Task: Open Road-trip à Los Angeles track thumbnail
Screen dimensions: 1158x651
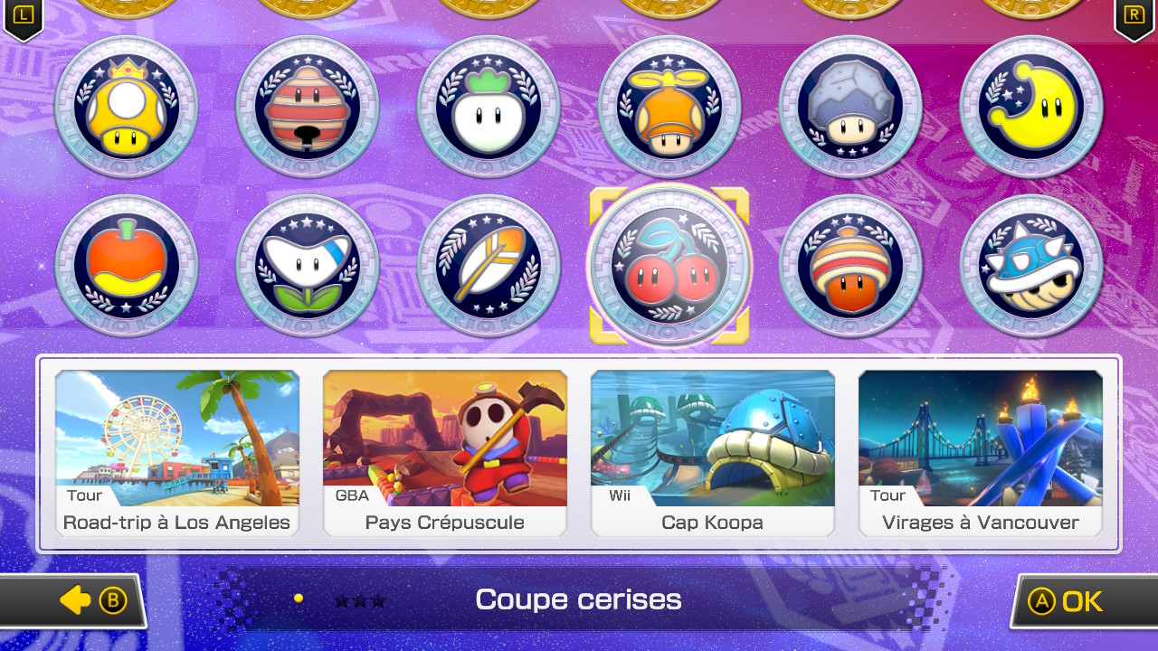Action: [x=177, y=453]
